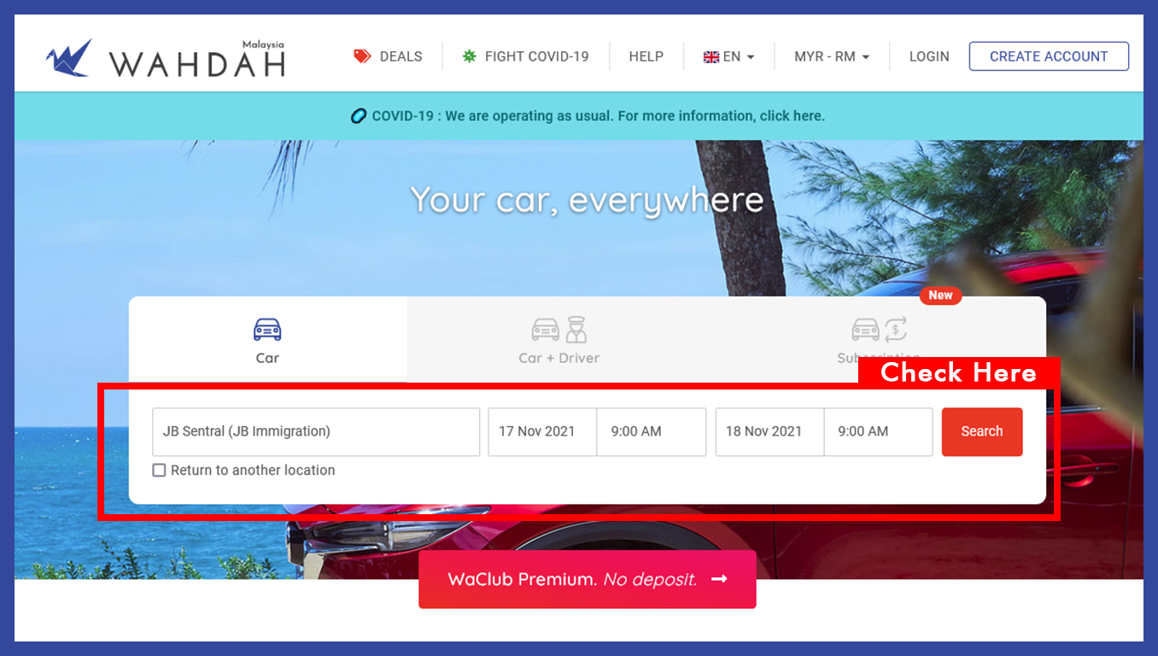Click the arrow on WaClub Premium button

click(719, 579)
